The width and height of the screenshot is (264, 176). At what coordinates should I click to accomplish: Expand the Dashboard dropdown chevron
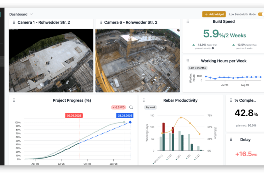pyautogui.click(x=31, y=14)
